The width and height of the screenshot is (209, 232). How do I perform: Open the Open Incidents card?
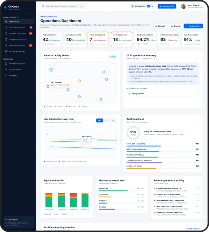tap(121, 39)
